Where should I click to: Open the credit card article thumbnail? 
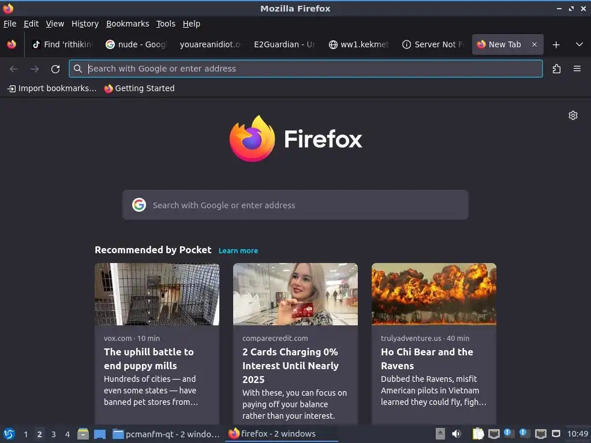point(295,294)
